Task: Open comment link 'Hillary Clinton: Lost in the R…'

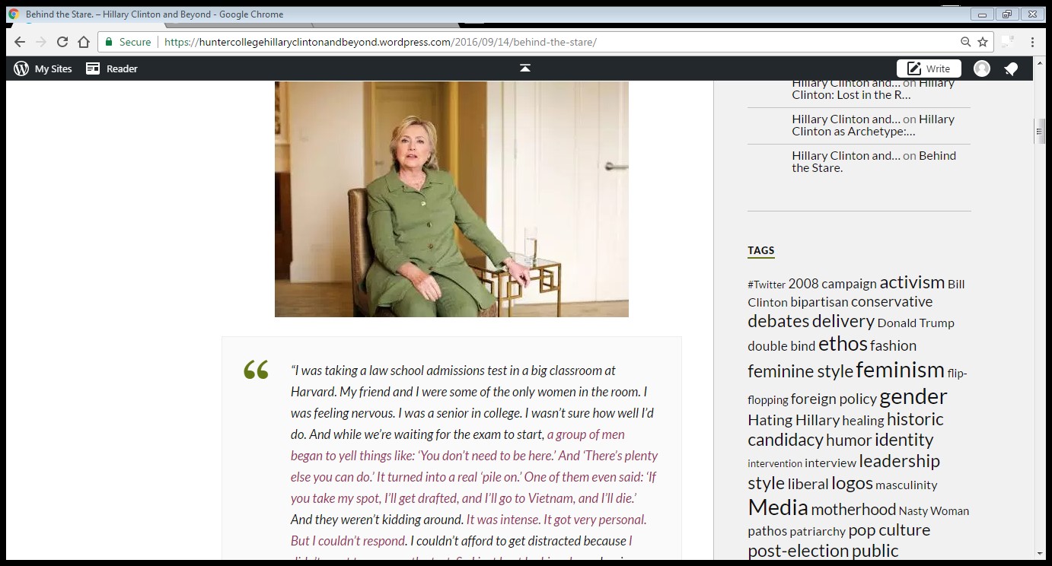Action: click(874, 89)
